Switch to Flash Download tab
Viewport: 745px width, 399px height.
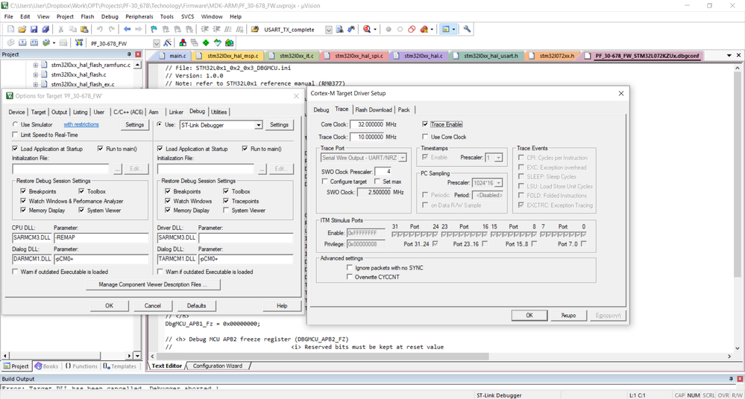pos(374,109)
